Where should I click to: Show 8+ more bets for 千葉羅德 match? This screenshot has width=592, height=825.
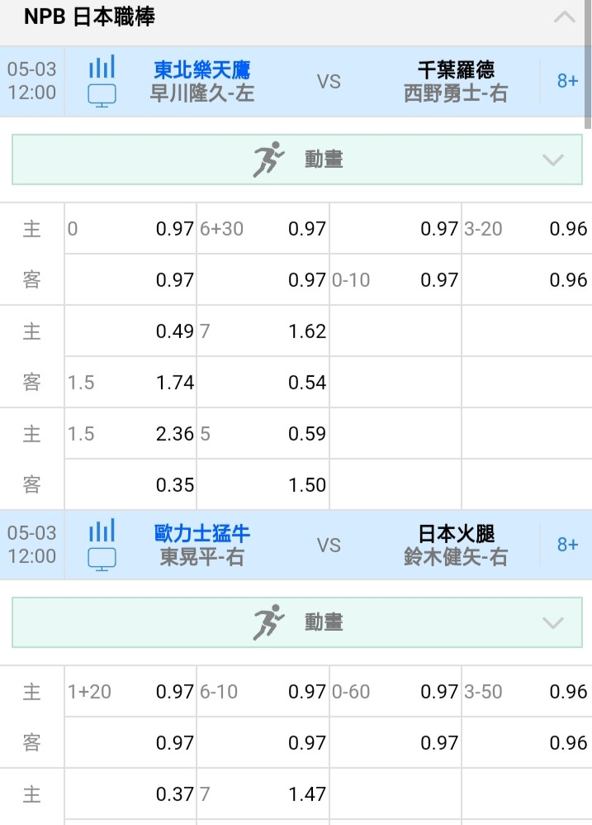click(x=567, y=81)
